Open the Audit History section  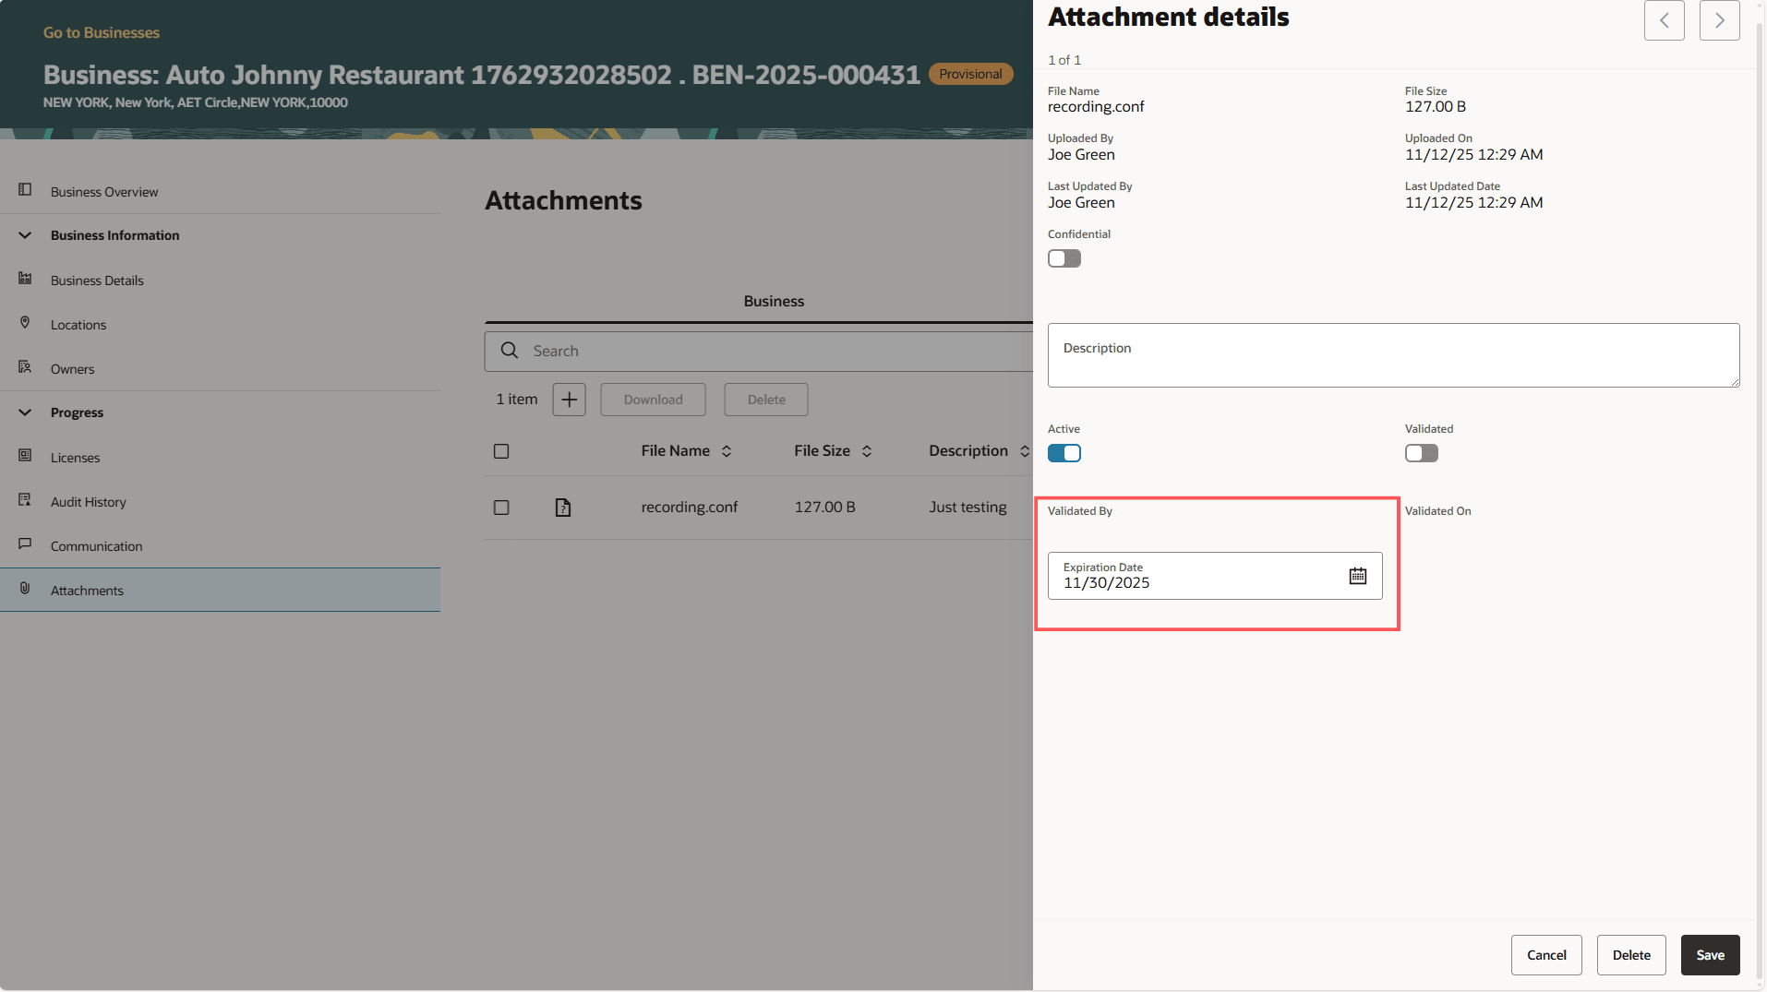pos(88,501)
